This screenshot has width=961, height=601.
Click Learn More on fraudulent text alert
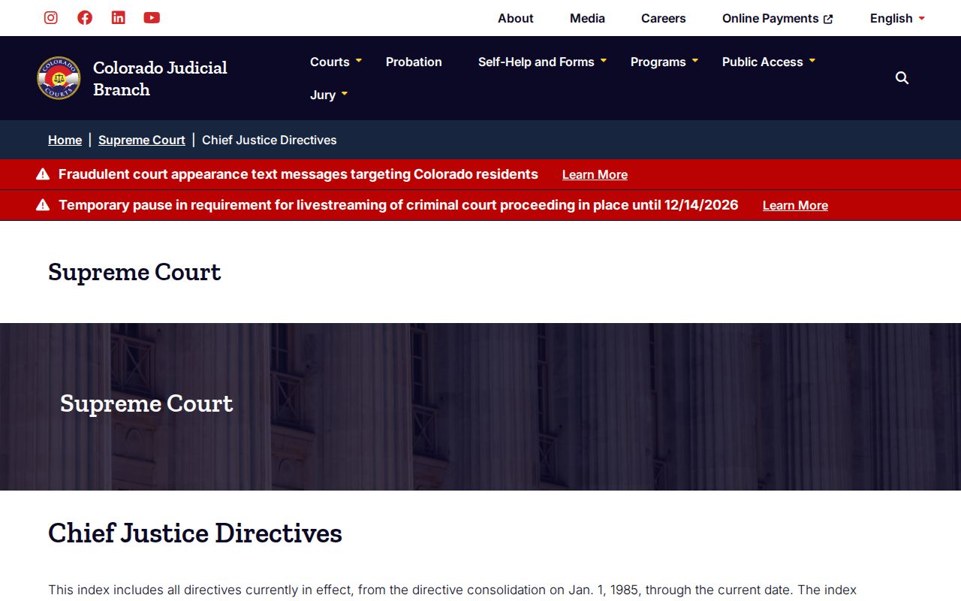(x=595, y=174)
